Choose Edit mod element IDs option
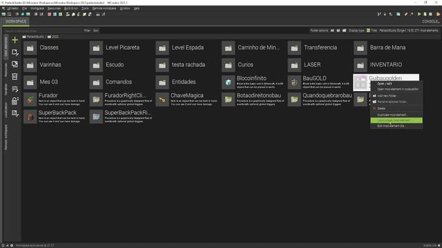The image size is (442, 248). [396, 126]
